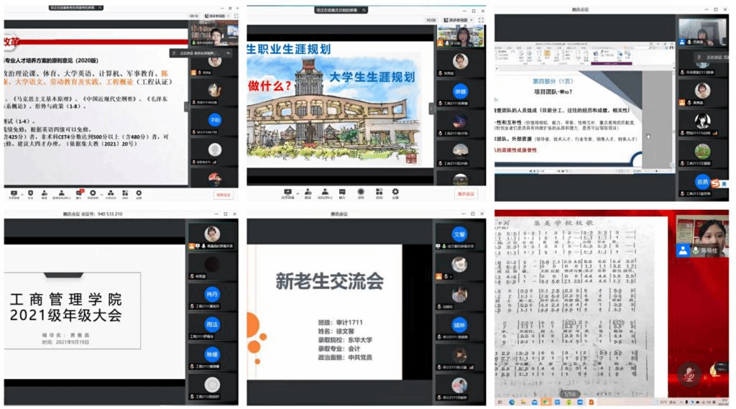736x409 pixels.
Task: Click the red End Meeting button
Action: click(224, 193)
